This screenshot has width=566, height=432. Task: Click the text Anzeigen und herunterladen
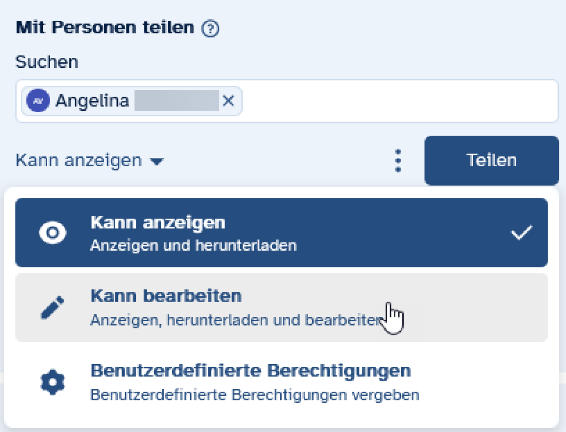point(193,245)
